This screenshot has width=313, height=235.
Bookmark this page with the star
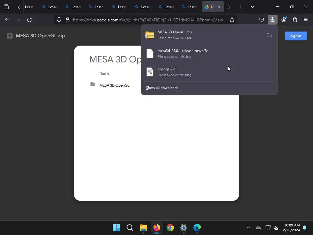click(232, 20)
